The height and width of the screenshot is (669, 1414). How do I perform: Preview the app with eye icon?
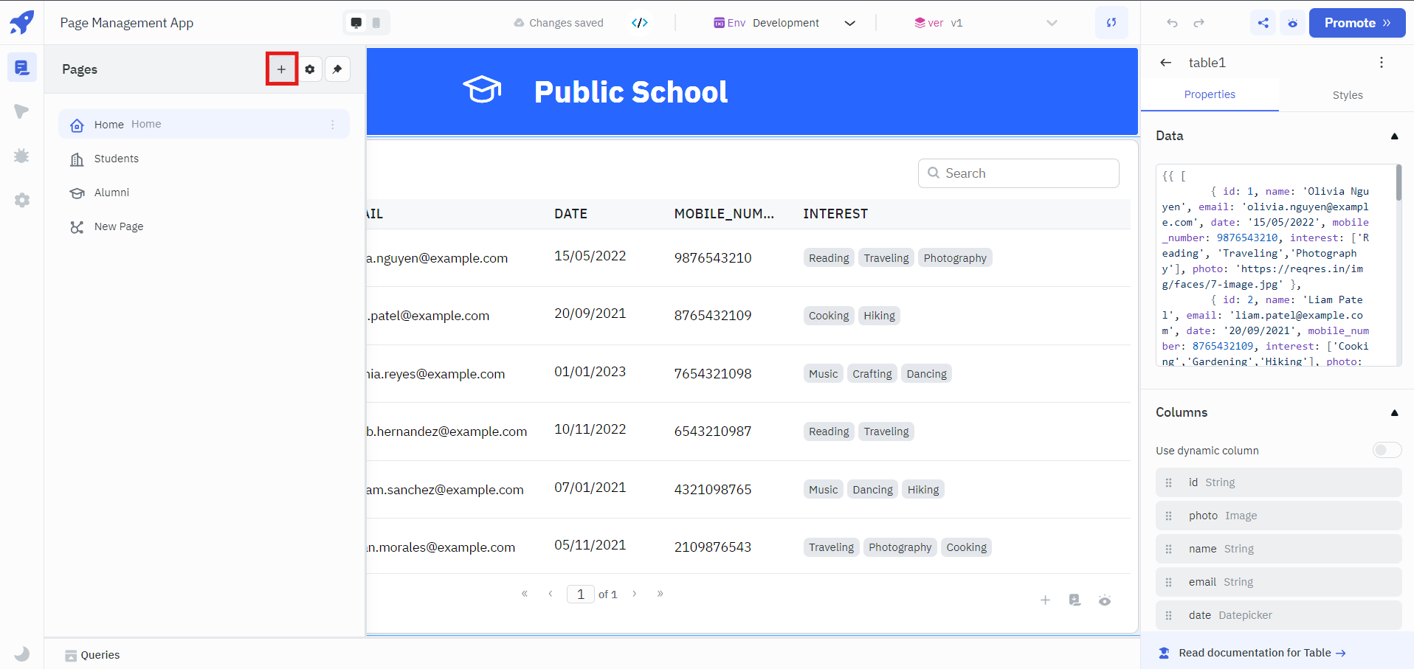click(1293, 23)
